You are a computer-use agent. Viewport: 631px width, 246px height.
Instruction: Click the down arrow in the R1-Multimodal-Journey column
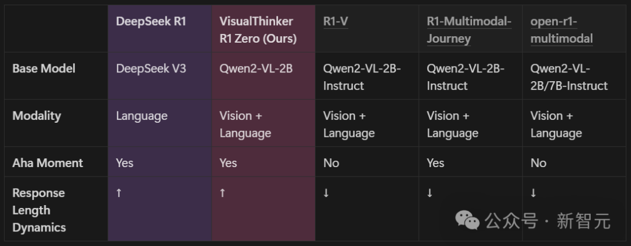430,193
